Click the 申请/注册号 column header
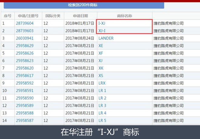This screenshot has width=200, height=139. pyautogui.click(x=28, y=16)
